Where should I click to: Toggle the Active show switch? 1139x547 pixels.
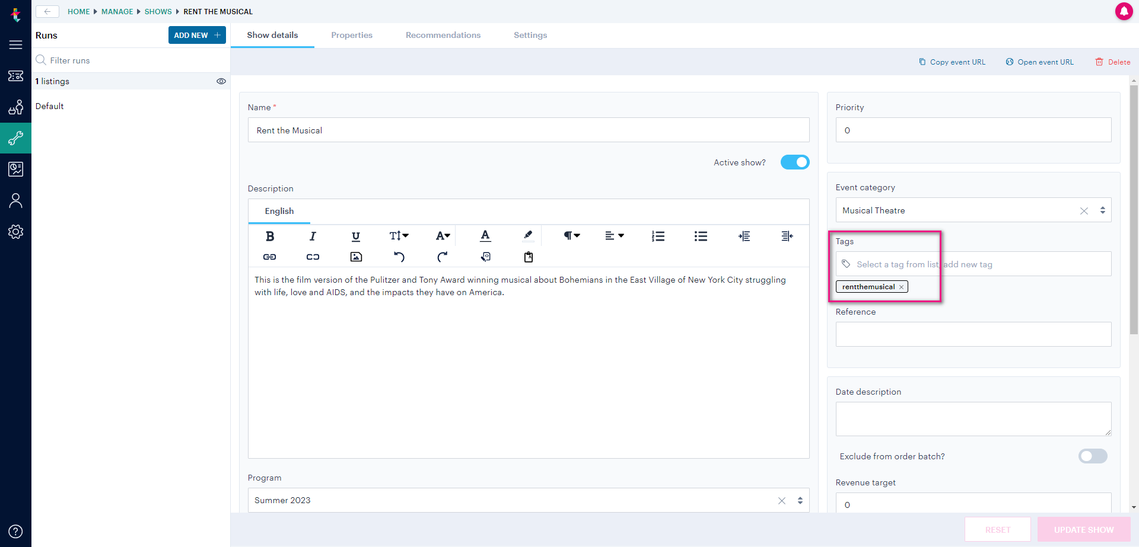coord(795,162)
